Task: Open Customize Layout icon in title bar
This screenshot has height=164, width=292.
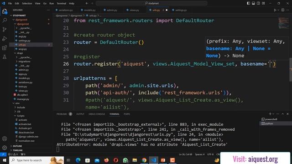Action: [x=263, y=3]
